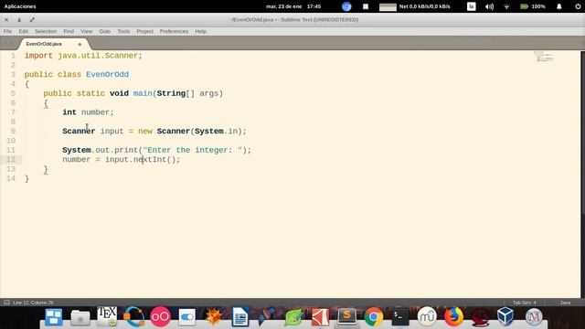The image size is (585, 329).
Task: Close the Sublime Text window
Action: (x=6, y=20)
